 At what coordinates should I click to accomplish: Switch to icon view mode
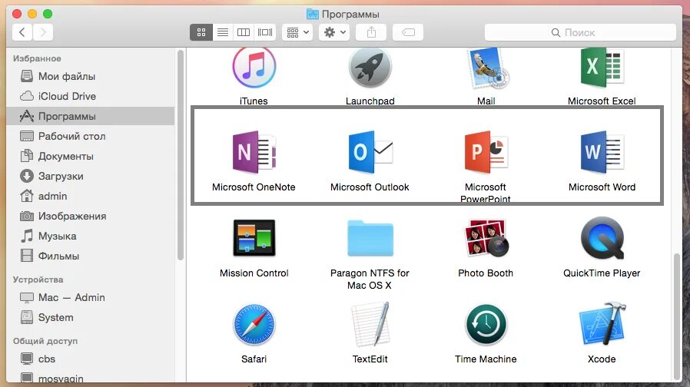pos(201,32)
